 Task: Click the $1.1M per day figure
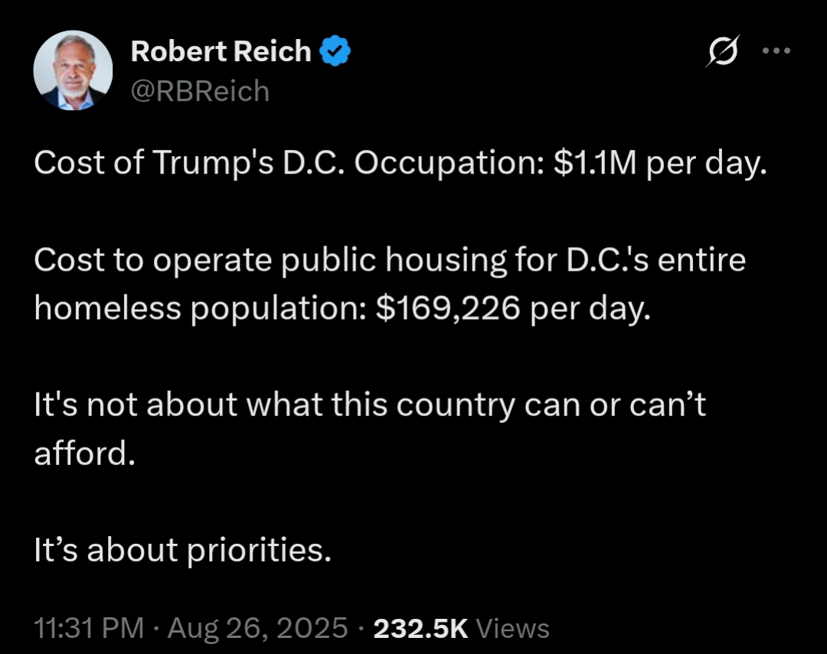[x=660, y=162]
